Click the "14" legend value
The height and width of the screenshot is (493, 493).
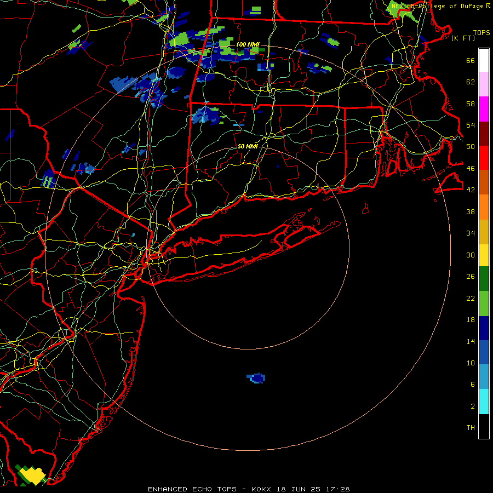pyautogui.click(x=471, y=341)
